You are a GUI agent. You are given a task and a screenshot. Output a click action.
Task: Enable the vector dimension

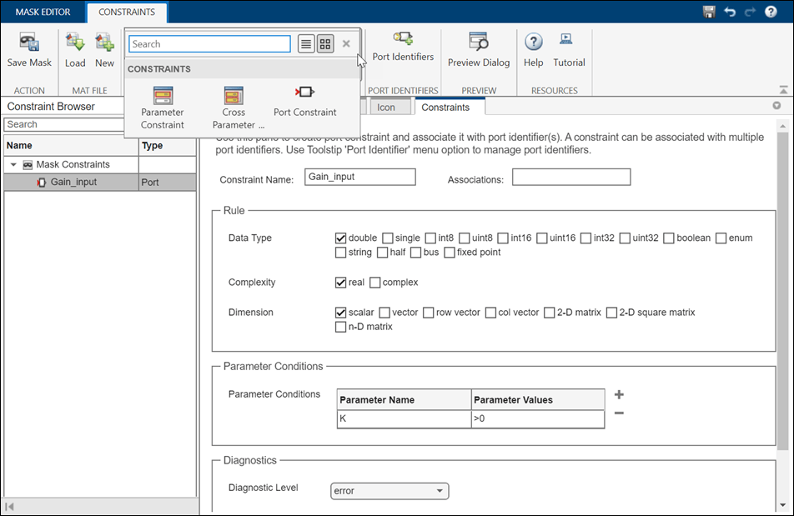384,313
